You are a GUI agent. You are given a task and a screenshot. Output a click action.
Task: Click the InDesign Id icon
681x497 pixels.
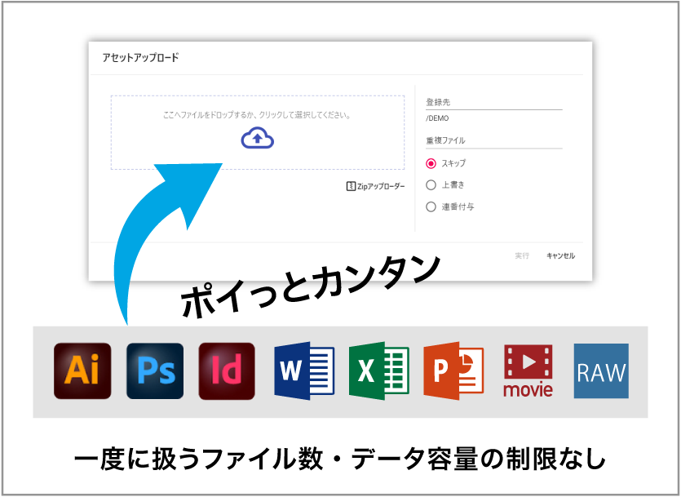[227, 371]
